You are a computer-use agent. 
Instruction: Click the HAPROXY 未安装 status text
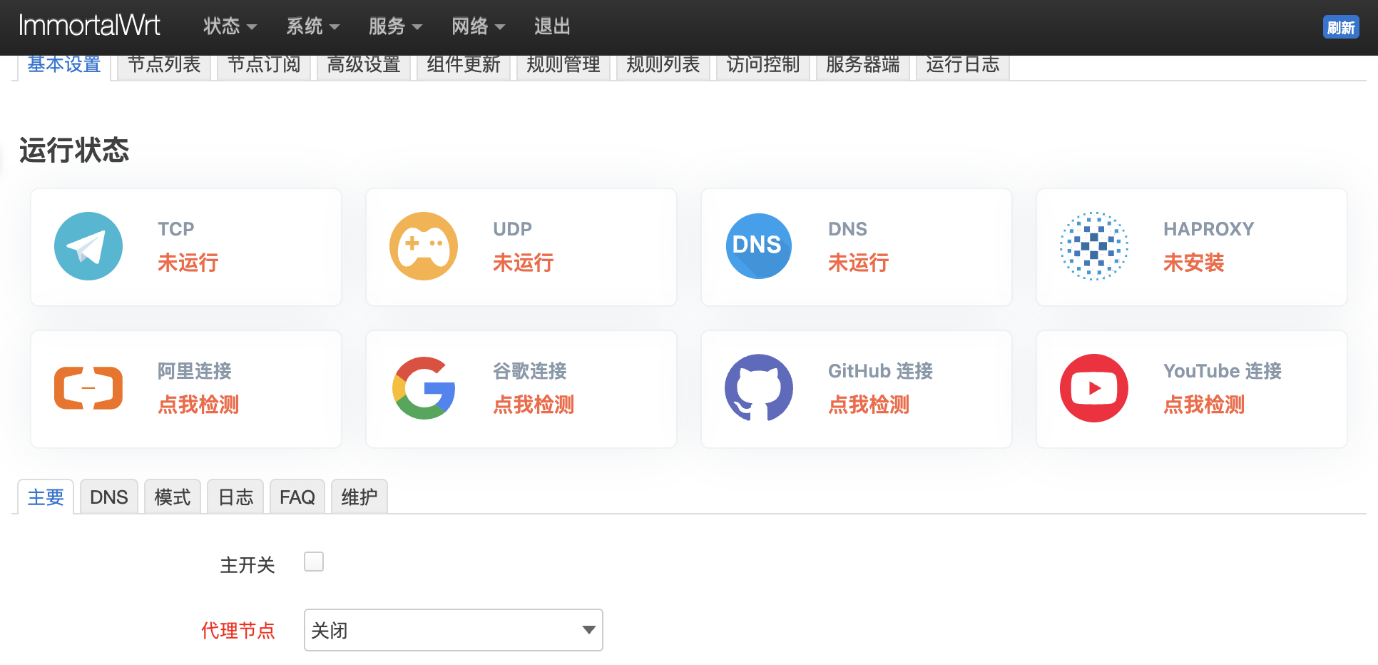pyautogui.click(x=1194, y=263)
